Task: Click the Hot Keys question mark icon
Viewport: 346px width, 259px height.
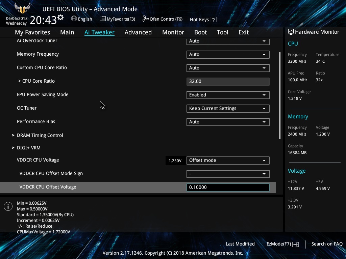Action: click(x=214, y=20)
